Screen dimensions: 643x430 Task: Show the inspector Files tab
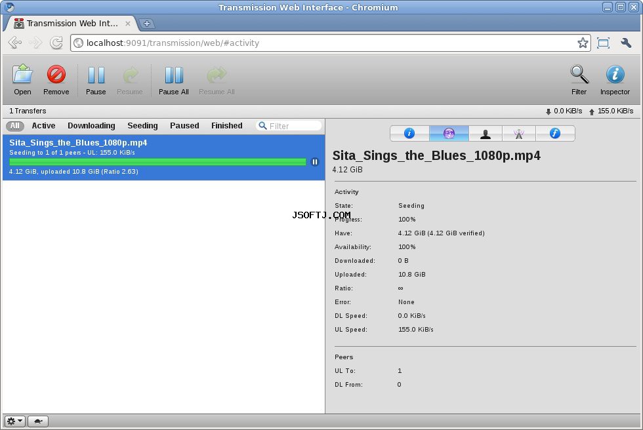pos(555,134)
